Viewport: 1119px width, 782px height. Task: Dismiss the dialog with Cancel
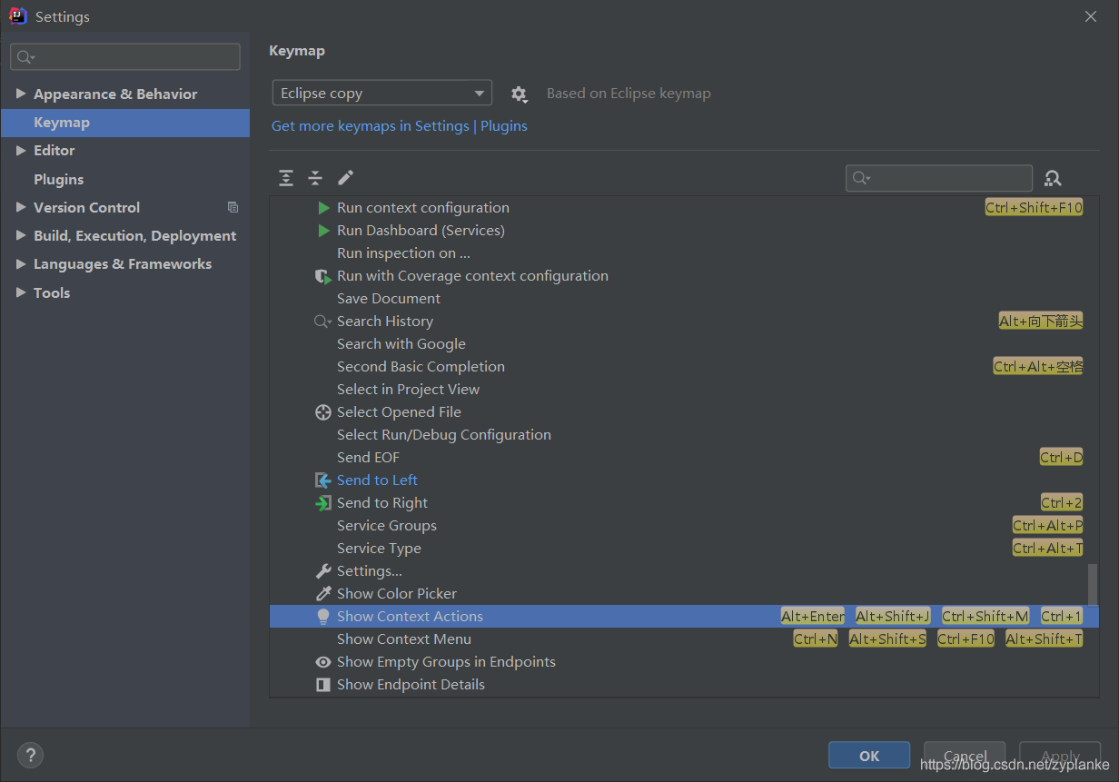[964, 755]
